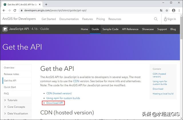Click Sign In text link
This screenshot has height=120, width=183.
coord(172,19)
